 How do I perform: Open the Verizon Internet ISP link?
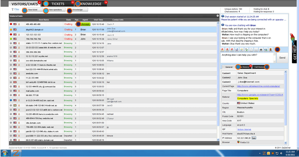click(x=244, y=129)
